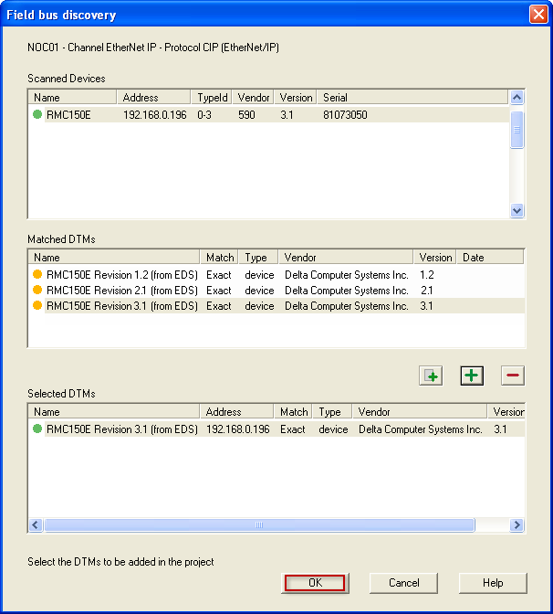Click Scanned Devices vertical scrollbar thumb
Screen dimensions: 553x614
pyautogui.click(x=516, y=130)
